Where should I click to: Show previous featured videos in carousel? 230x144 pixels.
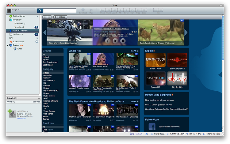[45, 32]
